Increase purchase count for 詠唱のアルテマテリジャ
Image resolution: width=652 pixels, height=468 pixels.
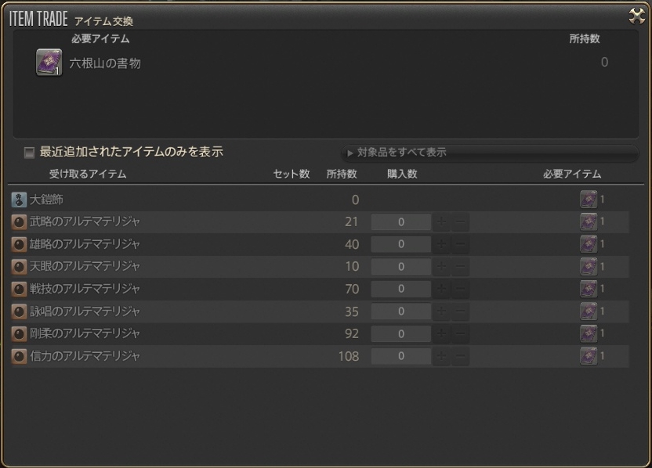tap(442, 312)
